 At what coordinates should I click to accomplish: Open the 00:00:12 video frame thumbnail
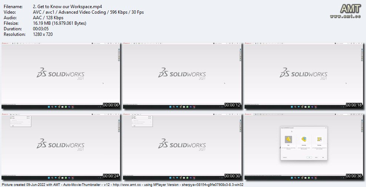183,75
